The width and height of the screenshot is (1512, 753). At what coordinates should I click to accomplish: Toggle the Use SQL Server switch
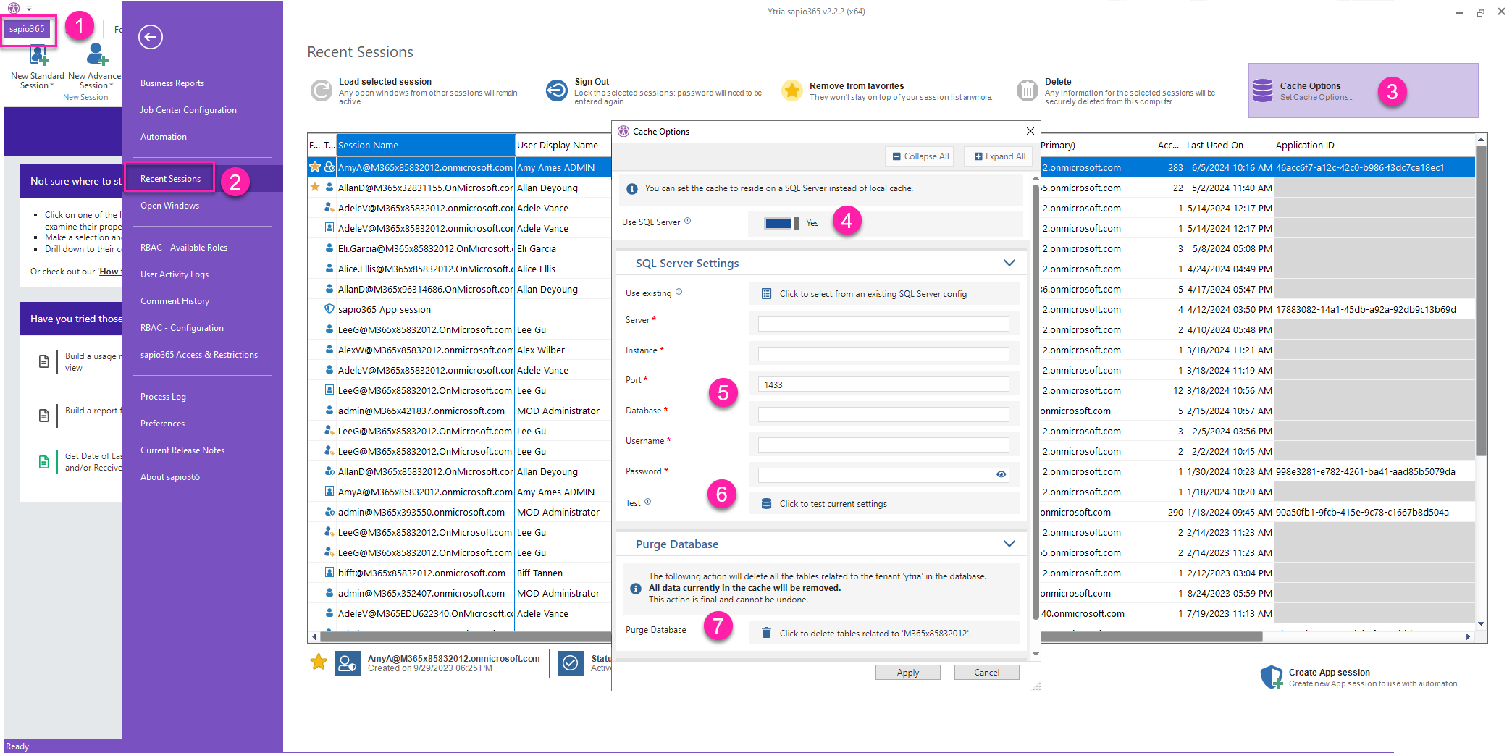point(781,223)
